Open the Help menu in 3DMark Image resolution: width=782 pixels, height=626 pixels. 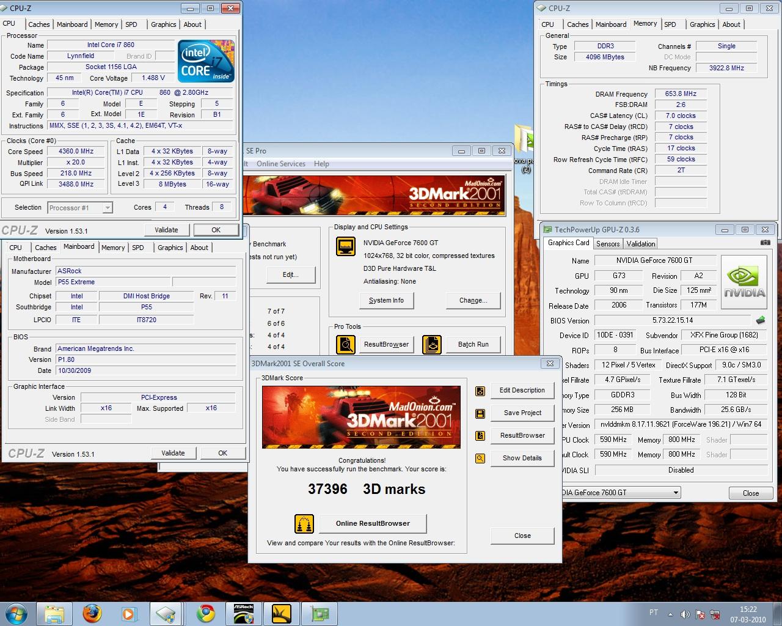pos(321,164)
